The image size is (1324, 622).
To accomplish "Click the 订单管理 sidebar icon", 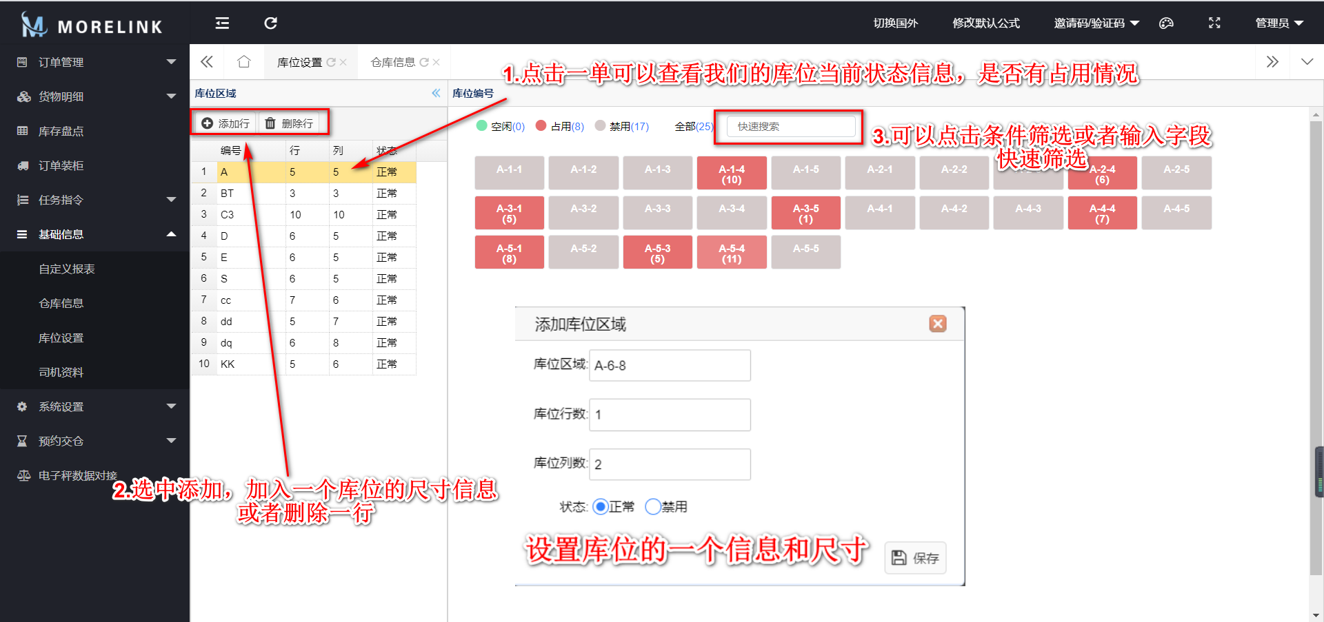I will (x=22, y=62).
